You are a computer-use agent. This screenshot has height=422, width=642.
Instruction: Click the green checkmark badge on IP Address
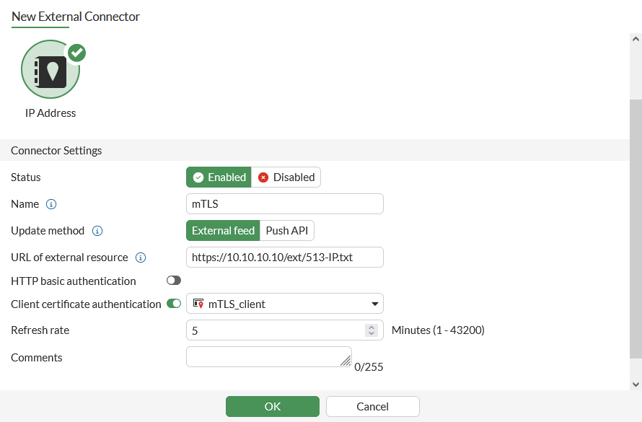(76, 53)
